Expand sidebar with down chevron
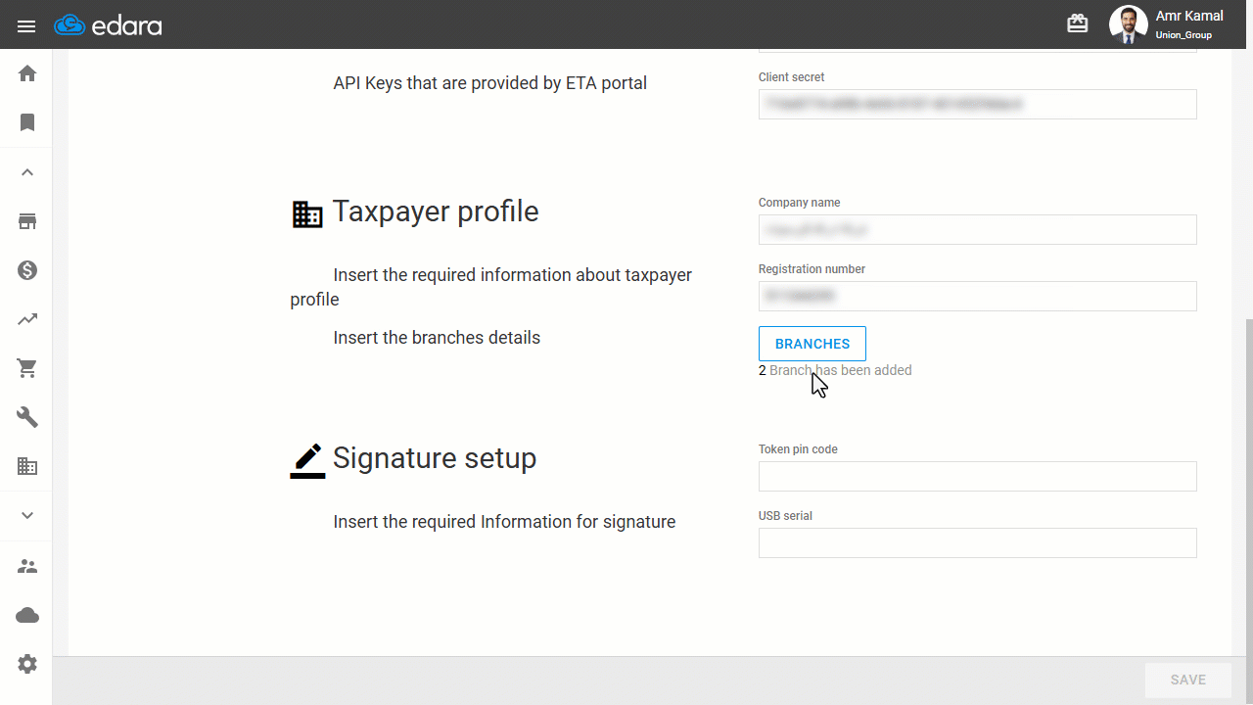Screen dimensions: 1253x705 pyautogui.click(x=27, y=515)
